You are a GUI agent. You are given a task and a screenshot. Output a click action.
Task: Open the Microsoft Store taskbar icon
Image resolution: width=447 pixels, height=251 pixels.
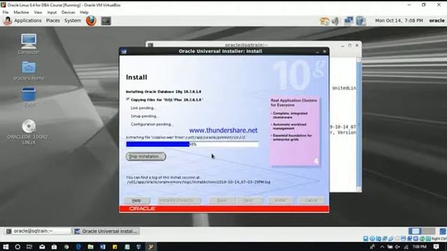pyautogui.click(x=54, y=247)
